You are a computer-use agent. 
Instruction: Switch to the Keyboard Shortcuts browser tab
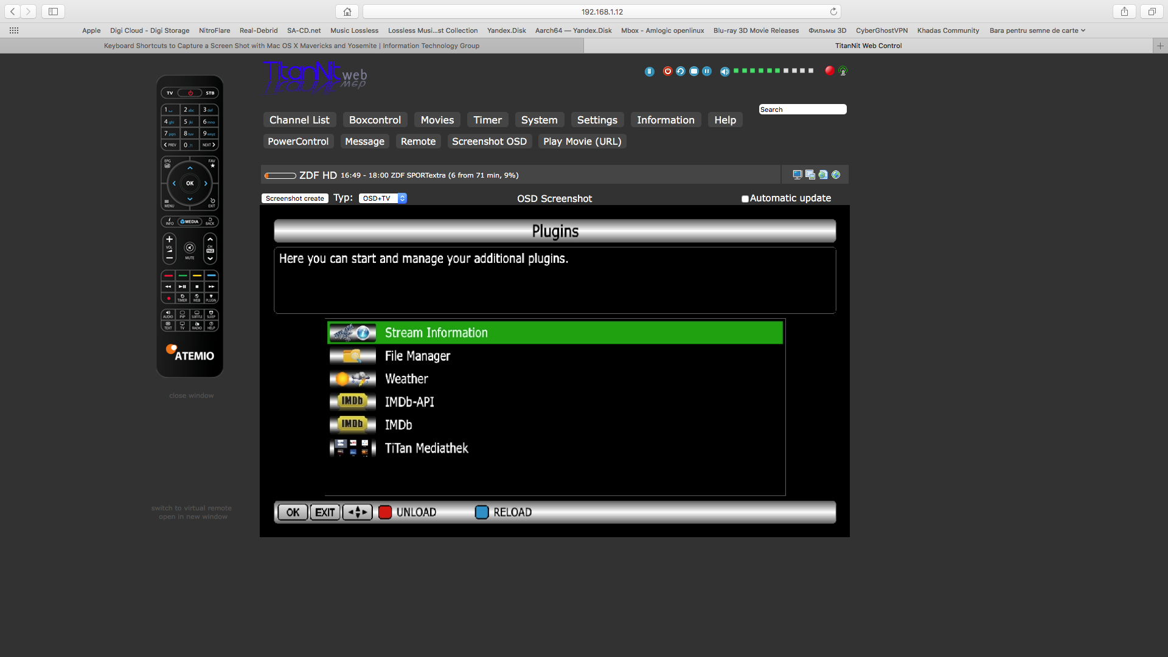[291, 46]
